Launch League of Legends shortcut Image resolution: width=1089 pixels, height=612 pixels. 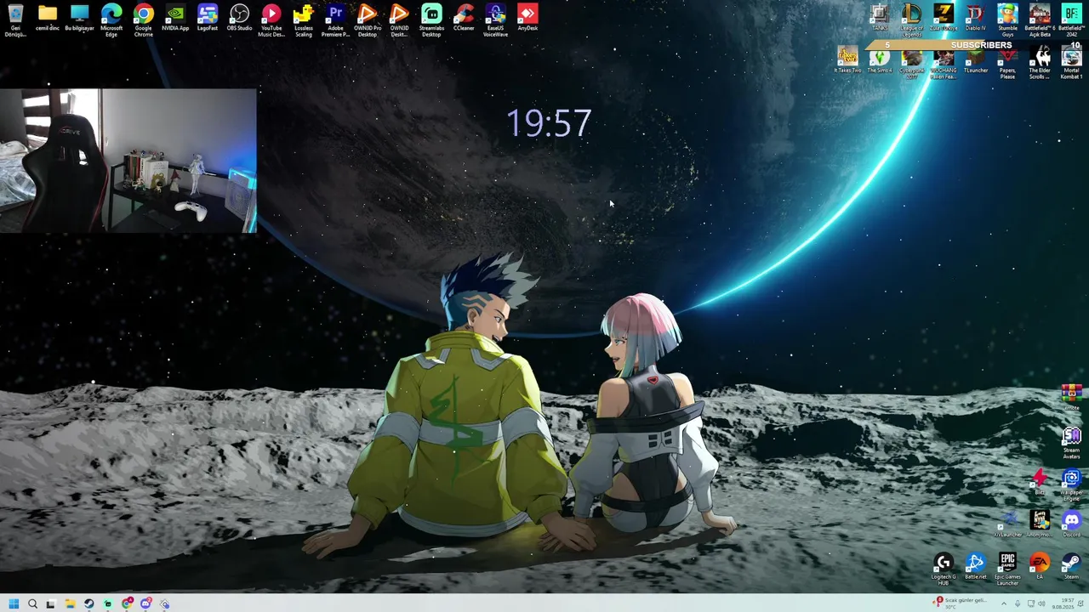click(911, 20)
